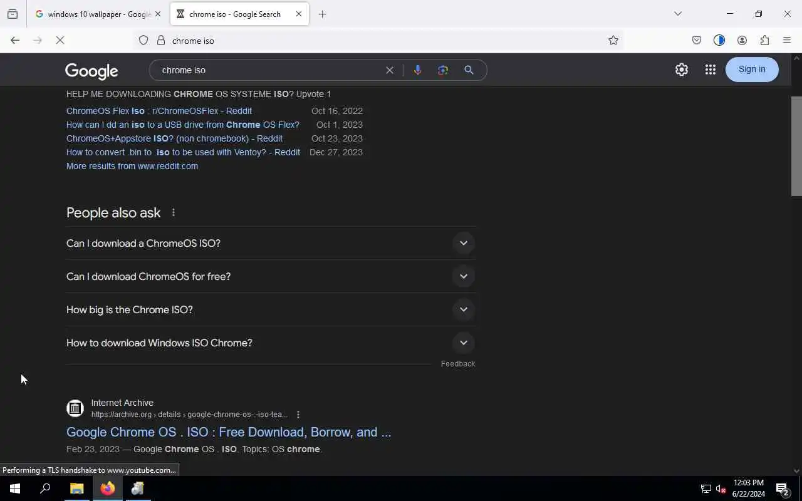Open dd an iso to USB link
The width and height of the screenshot is (802, 501).
coord(183,125)
